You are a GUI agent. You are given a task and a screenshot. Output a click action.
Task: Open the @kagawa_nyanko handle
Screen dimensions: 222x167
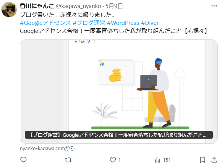pyautogui.click(x=78, y=6)
